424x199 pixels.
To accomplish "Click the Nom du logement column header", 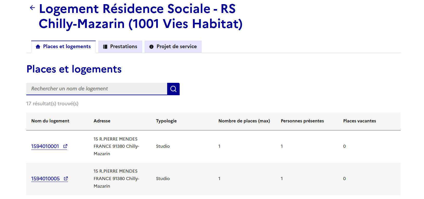I will point(50,121).
